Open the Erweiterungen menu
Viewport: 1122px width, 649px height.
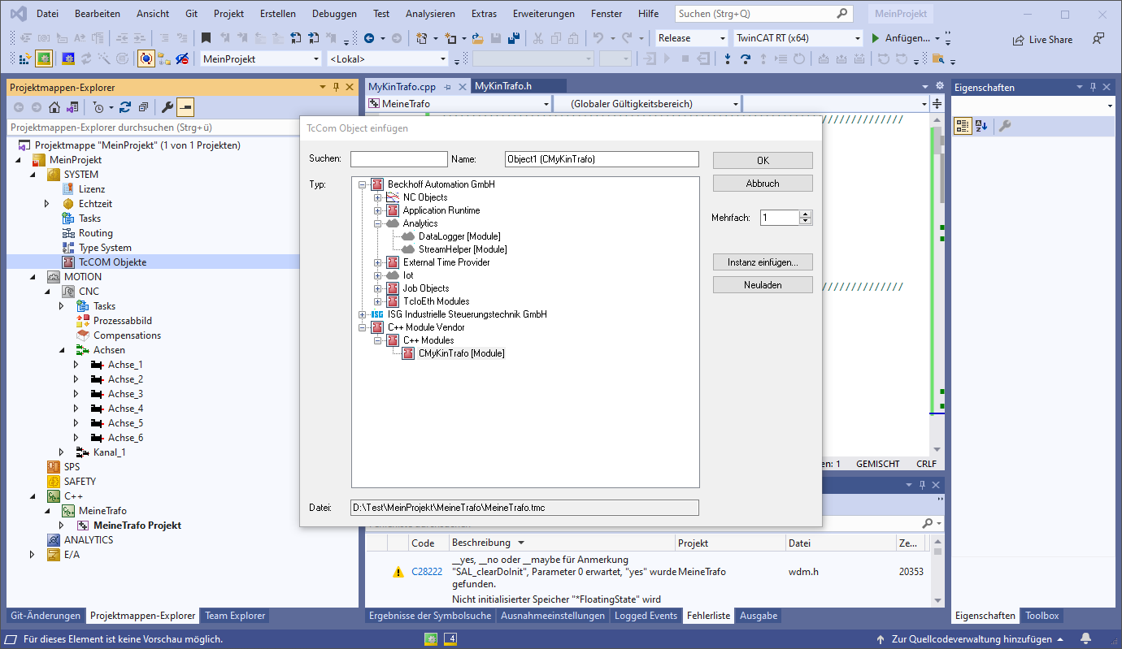543,14
